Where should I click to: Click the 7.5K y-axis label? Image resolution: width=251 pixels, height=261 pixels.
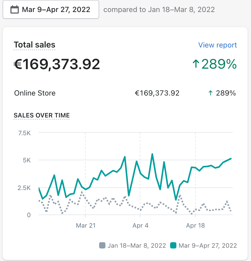(x=24, y=133)
